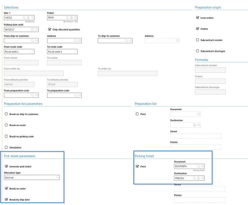
Task: Open the calendar icon for Picking date until
Action: (32, 29)
